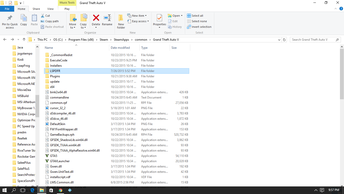
Task: Open the File menu tab
Action: (x=7, y=9)
